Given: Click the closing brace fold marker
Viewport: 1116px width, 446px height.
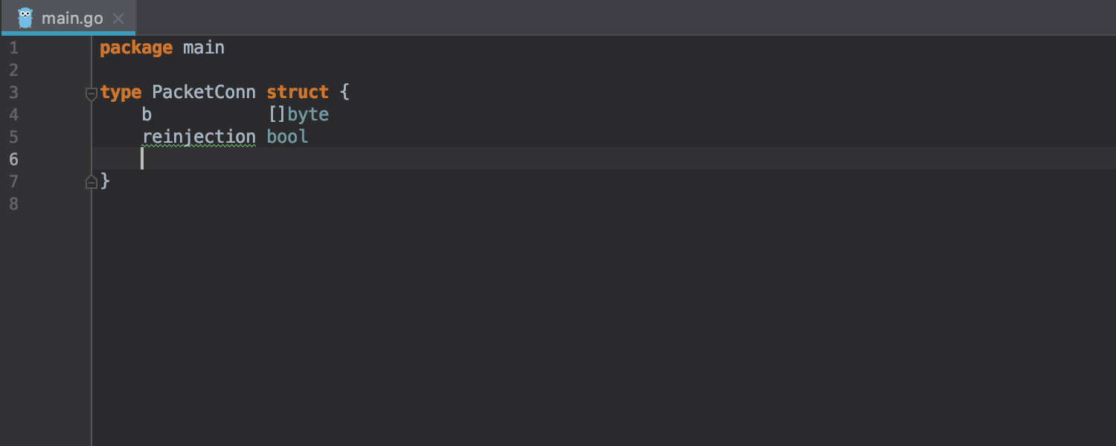Looking at the screenshot, I should (x=92, y=181).
